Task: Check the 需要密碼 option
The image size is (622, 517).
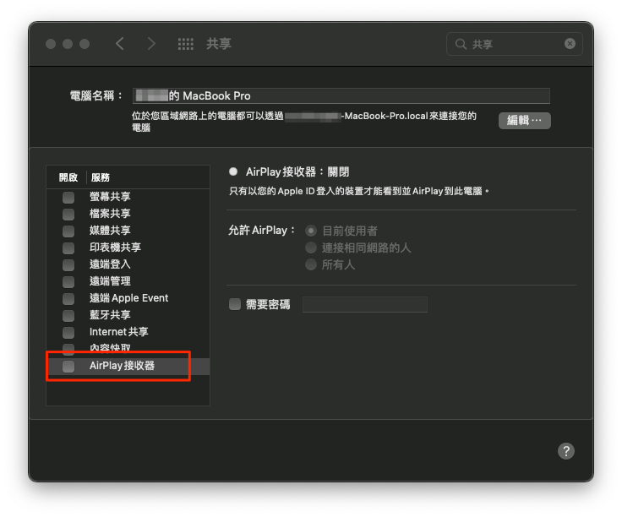Action: point(235,304)
